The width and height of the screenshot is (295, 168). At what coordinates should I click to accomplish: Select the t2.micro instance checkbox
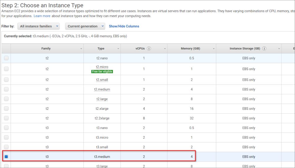pos(6,69)
